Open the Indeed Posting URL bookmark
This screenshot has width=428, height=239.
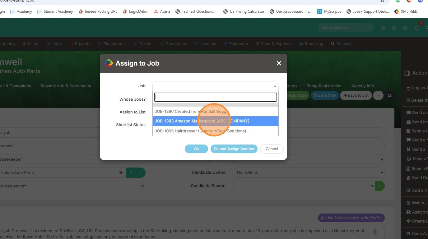point(98,11)
